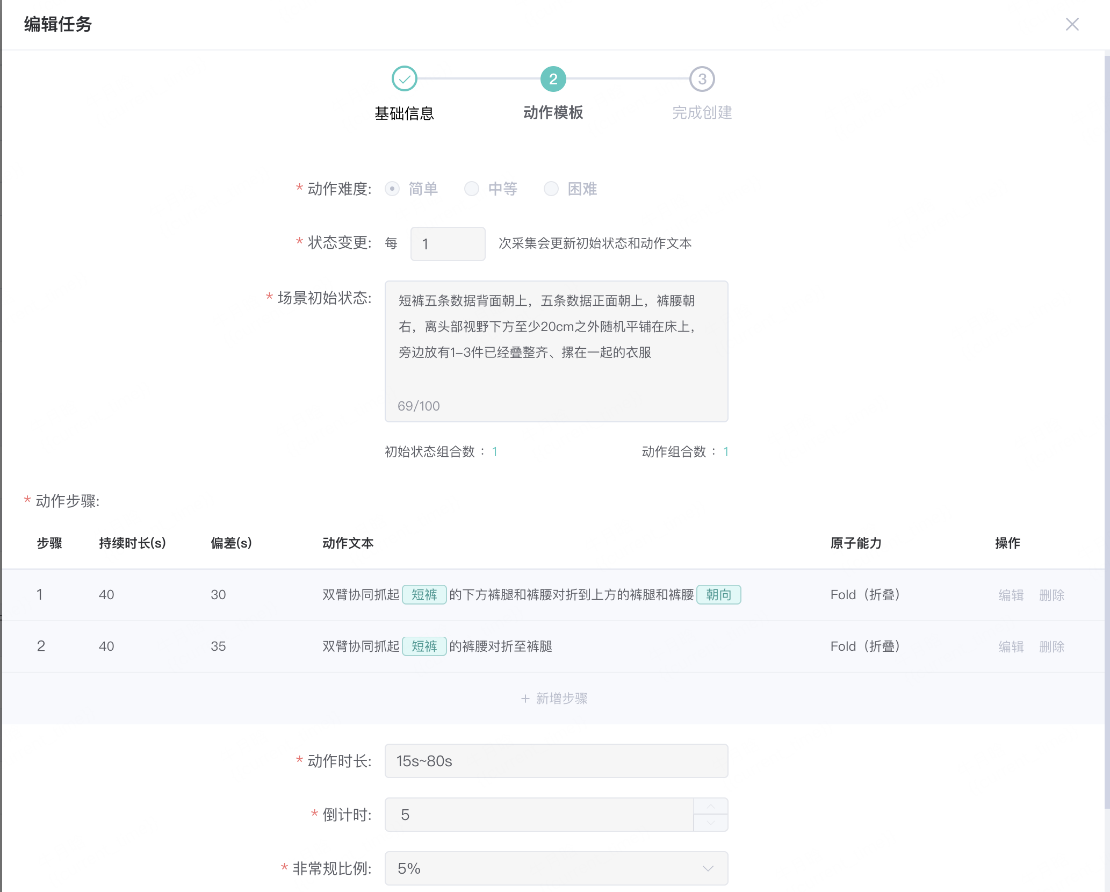Click 编辑 on step 1 row

(1011, 595)
